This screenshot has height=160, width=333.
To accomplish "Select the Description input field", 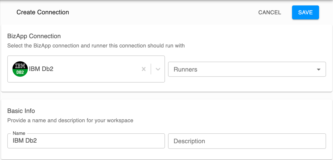I will (x=247, y=141).
